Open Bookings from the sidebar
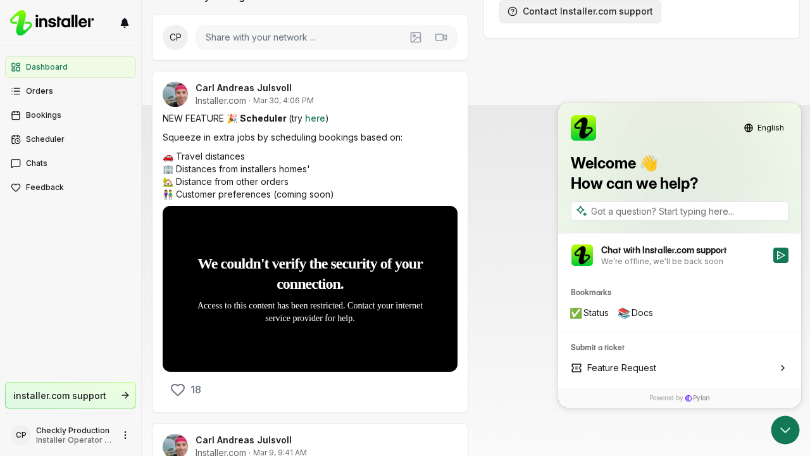This screenshot has height=456, width=810. 70,115
